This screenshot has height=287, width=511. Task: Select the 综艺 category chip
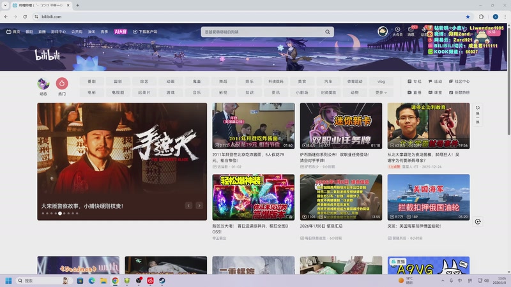tap(144, 82)
